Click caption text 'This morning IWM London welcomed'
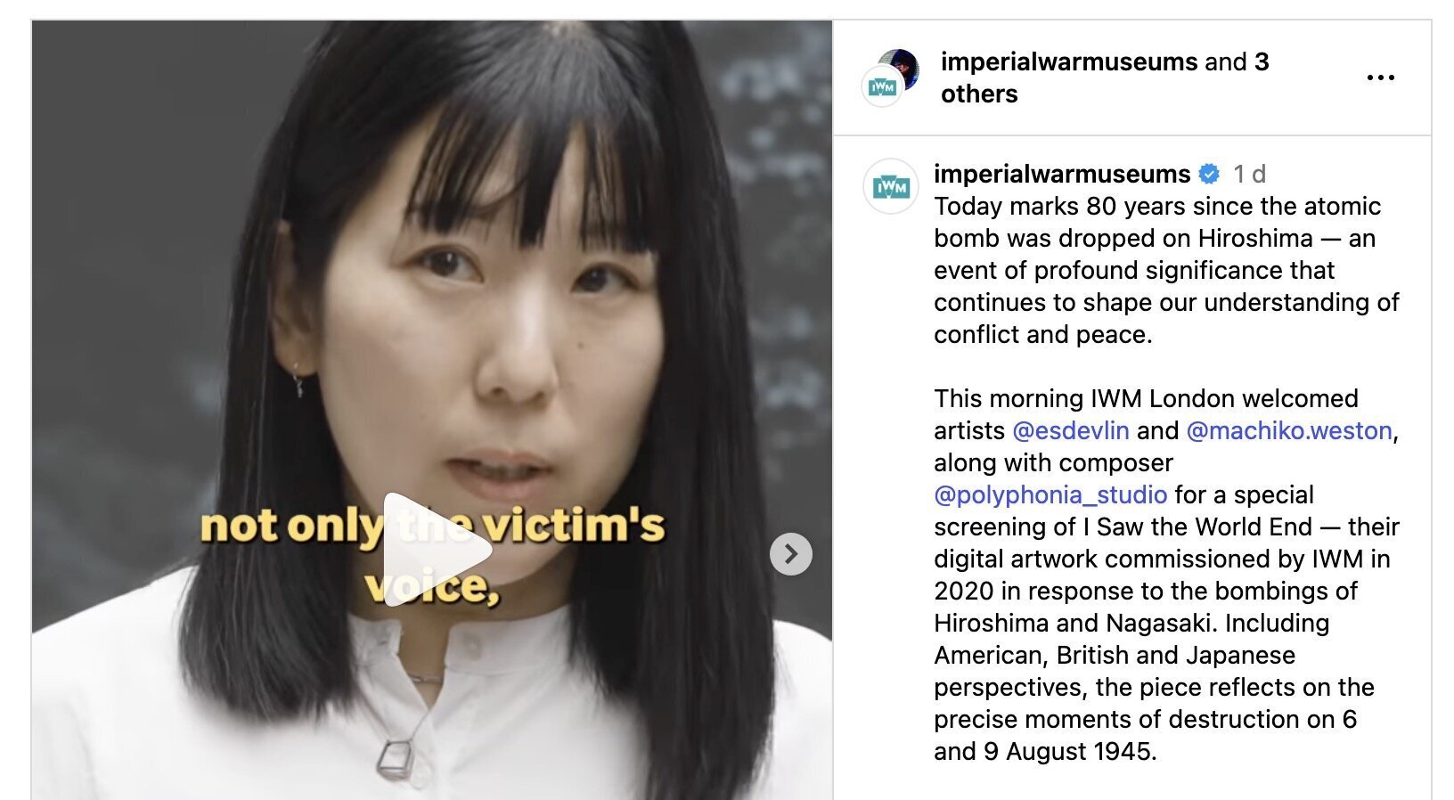1454x800 pixels. coord(1146,398)
